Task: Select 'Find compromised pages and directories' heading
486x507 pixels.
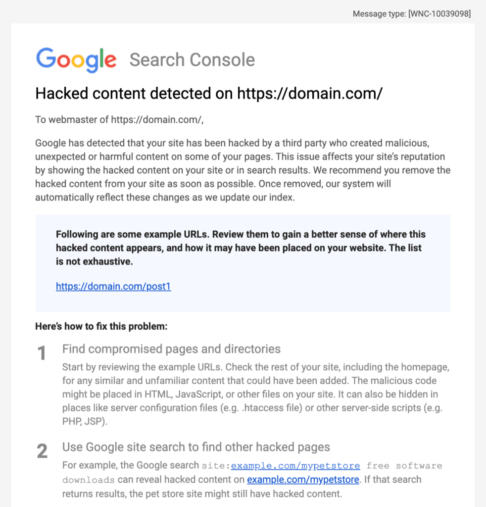Action: point(171,349)
